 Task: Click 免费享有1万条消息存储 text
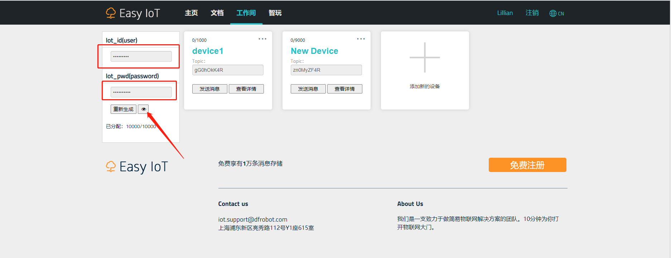pos(250,163)
